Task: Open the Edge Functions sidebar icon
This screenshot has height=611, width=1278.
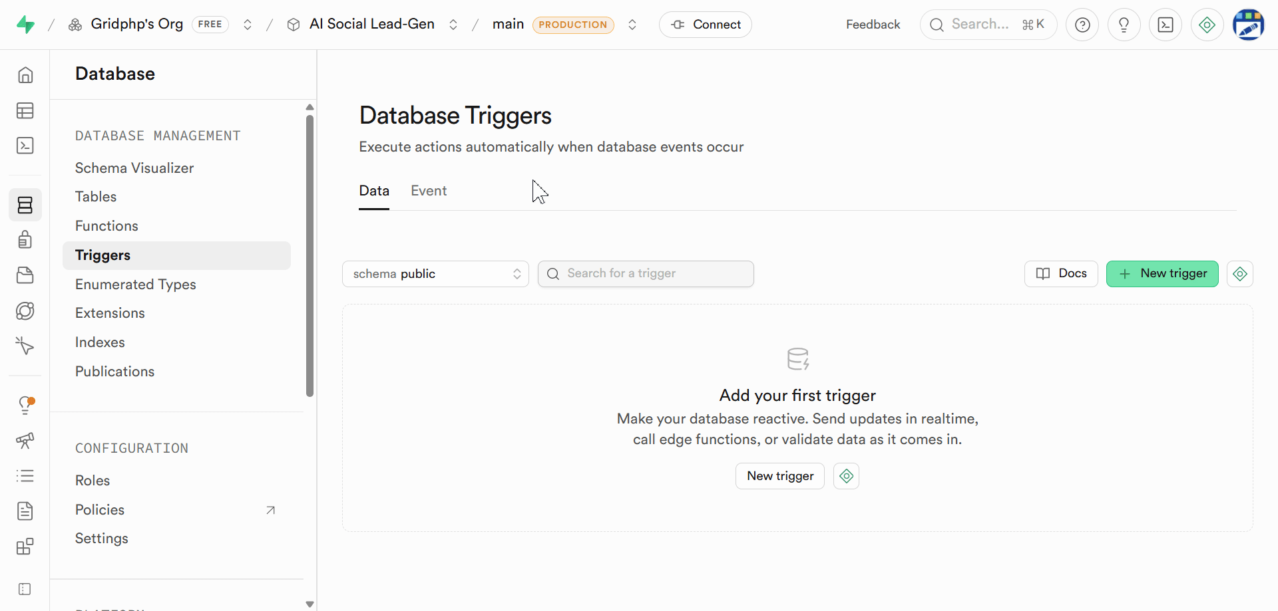Action: click(x=25, y=310)
